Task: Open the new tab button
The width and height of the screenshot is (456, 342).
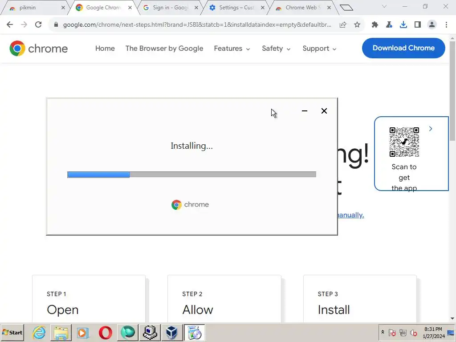Action: pyautogui.click(x=346, y=8)
